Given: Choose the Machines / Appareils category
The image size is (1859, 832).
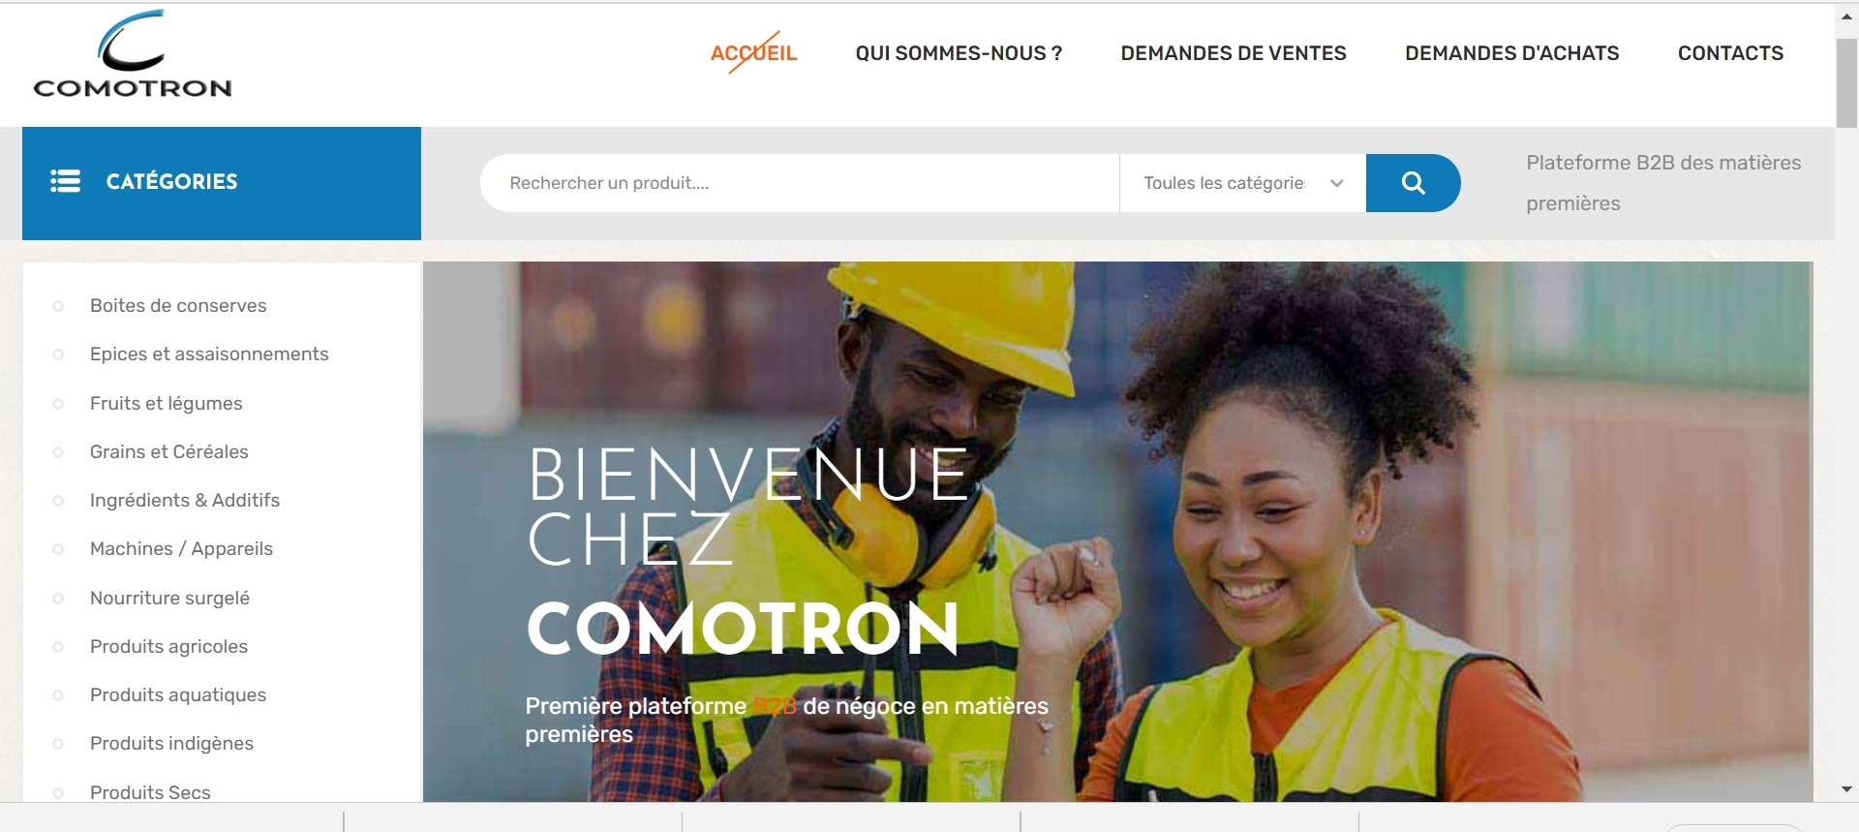Looking at the screenshot, I should (x=181, y=548).
